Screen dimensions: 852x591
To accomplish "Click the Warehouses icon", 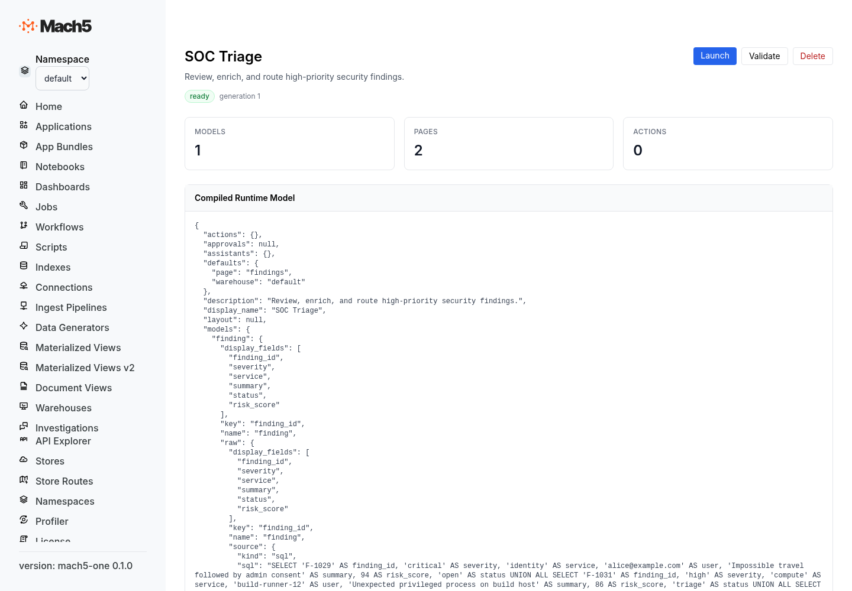I will (x=24, y=407).
